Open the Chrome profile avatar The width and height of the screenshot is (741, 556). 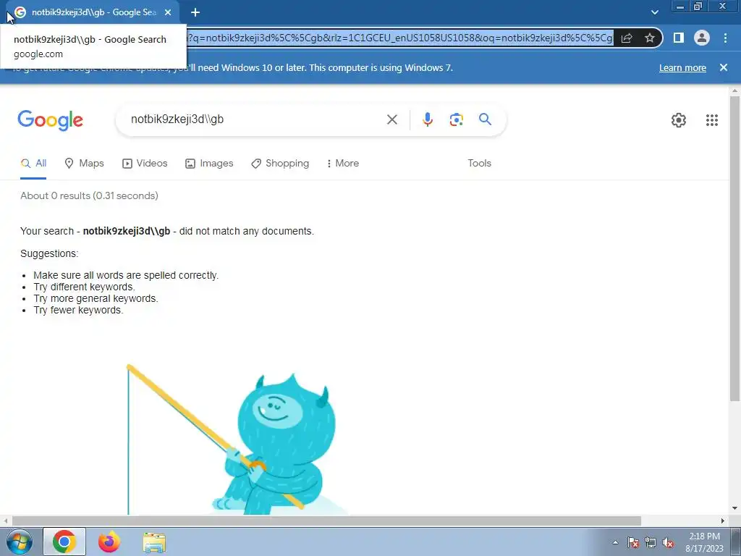[702, 38]
